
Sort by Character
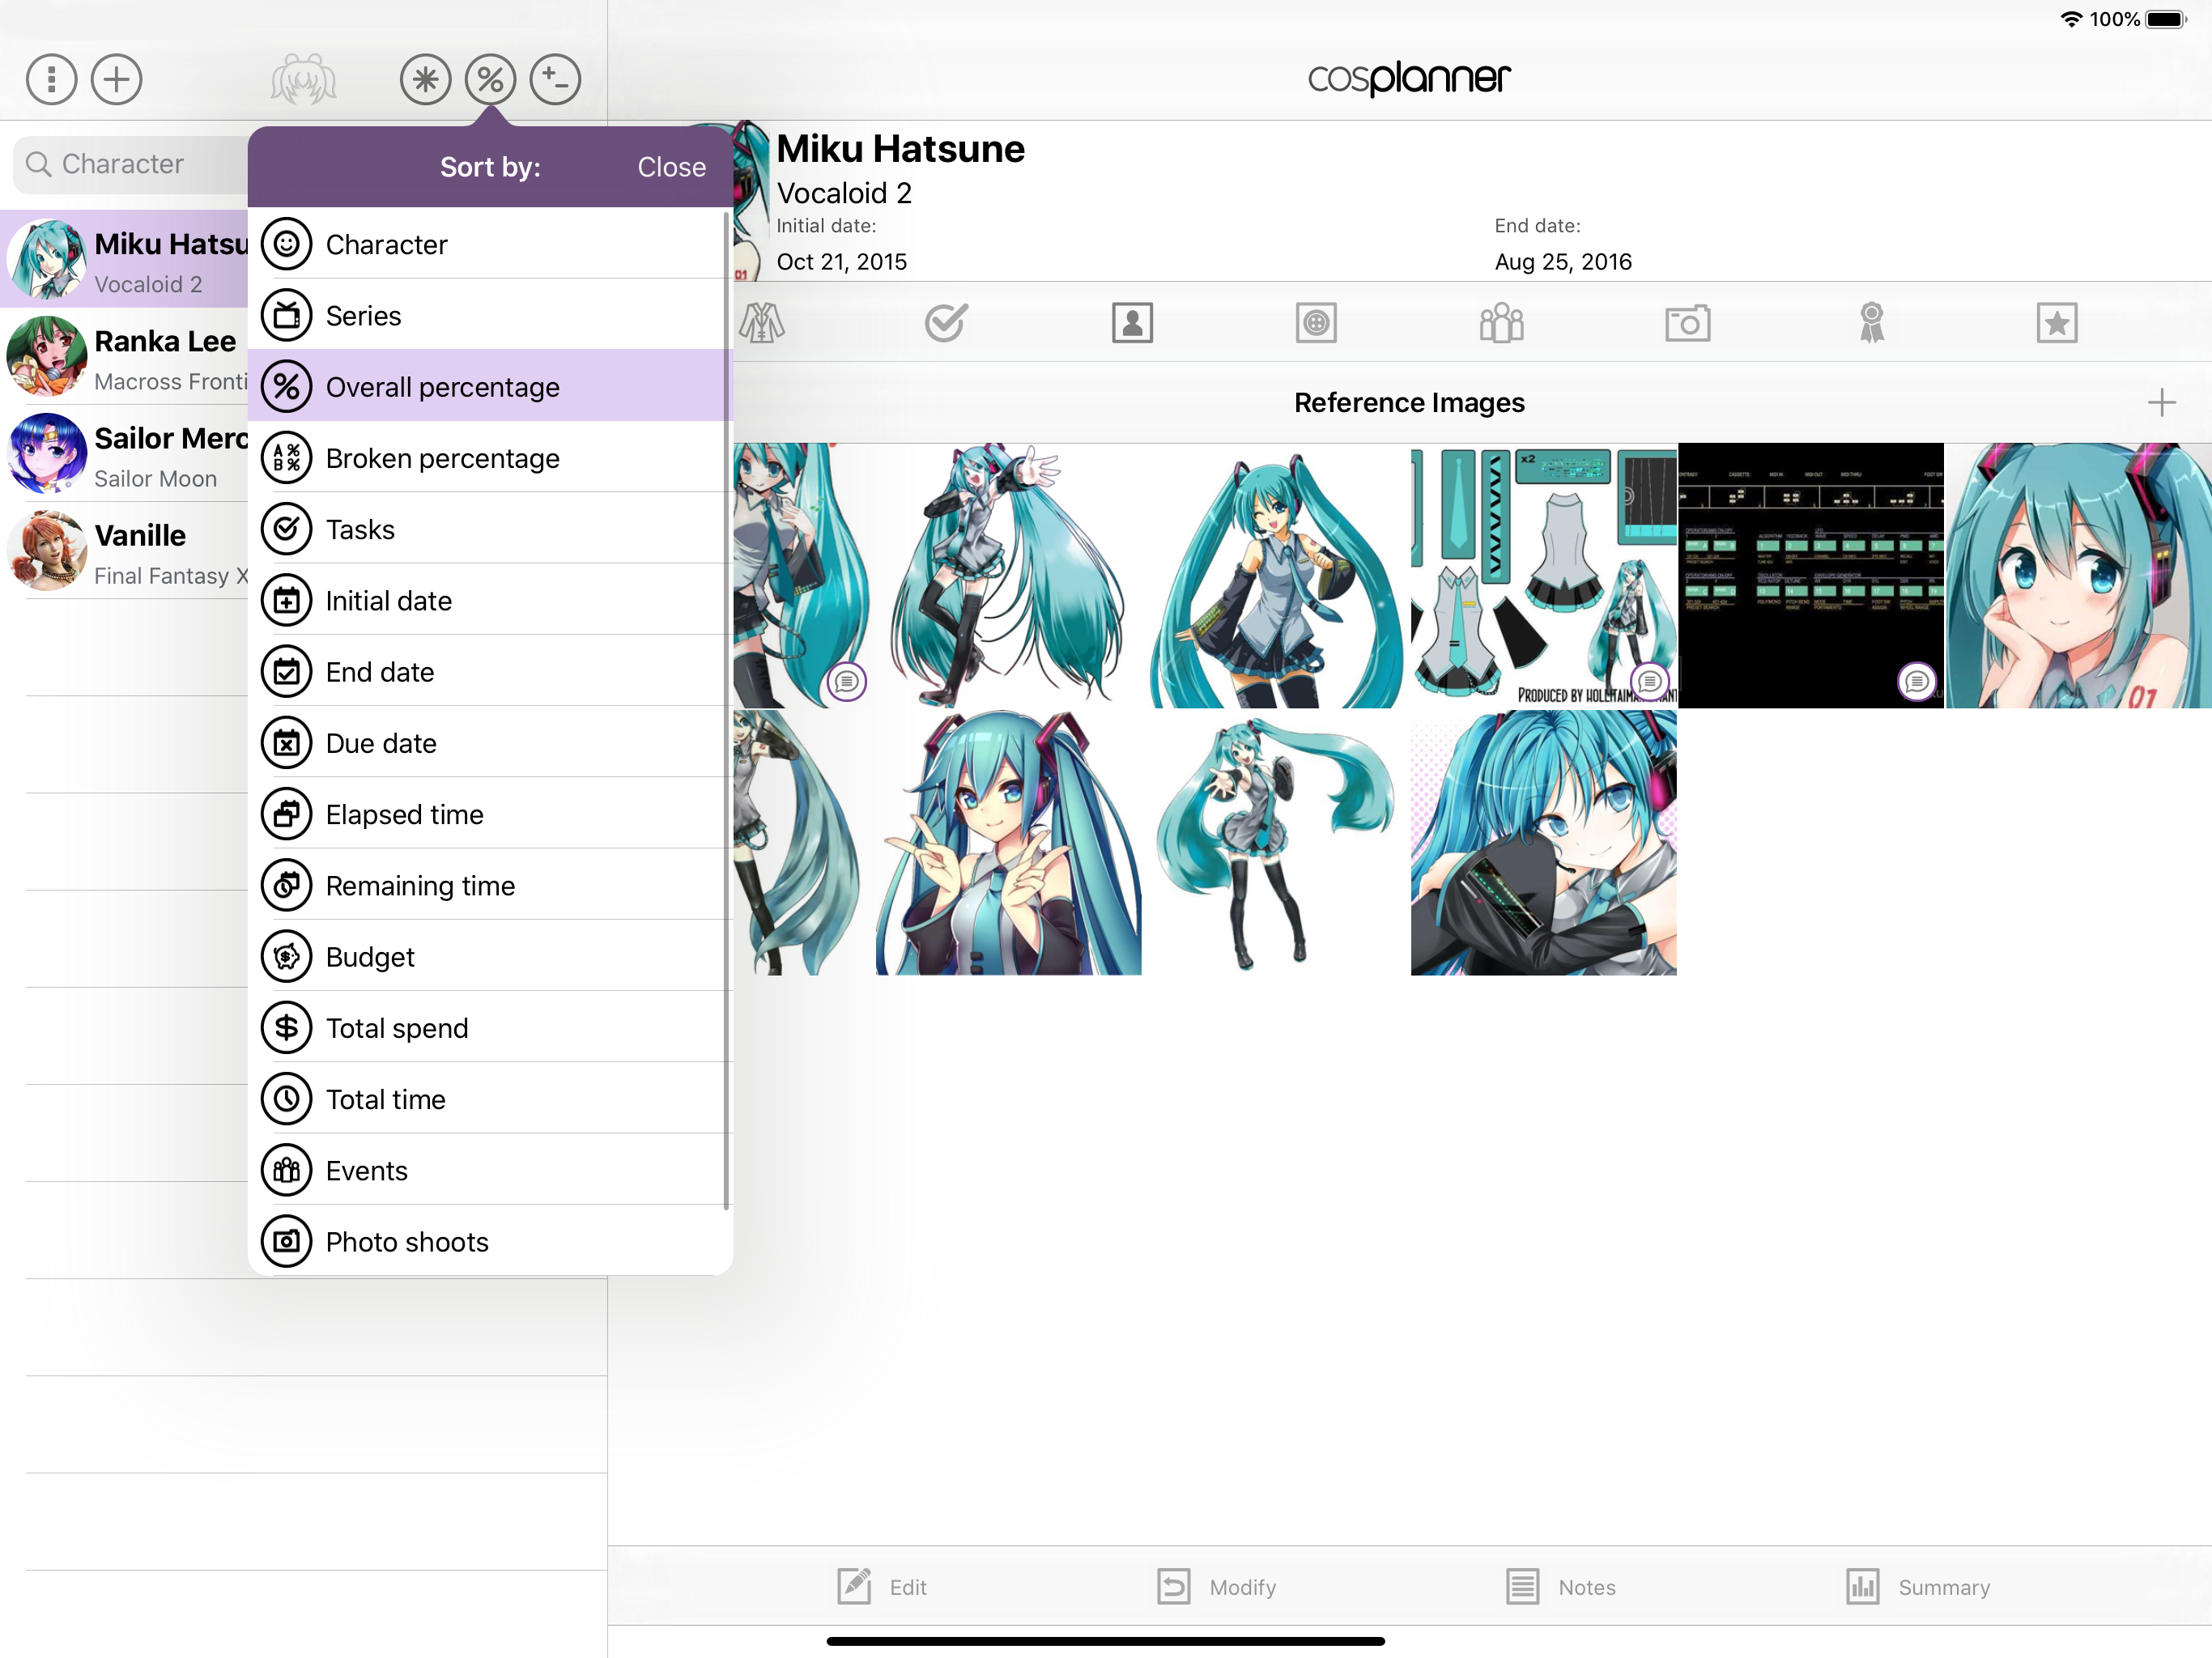(490, 244)
